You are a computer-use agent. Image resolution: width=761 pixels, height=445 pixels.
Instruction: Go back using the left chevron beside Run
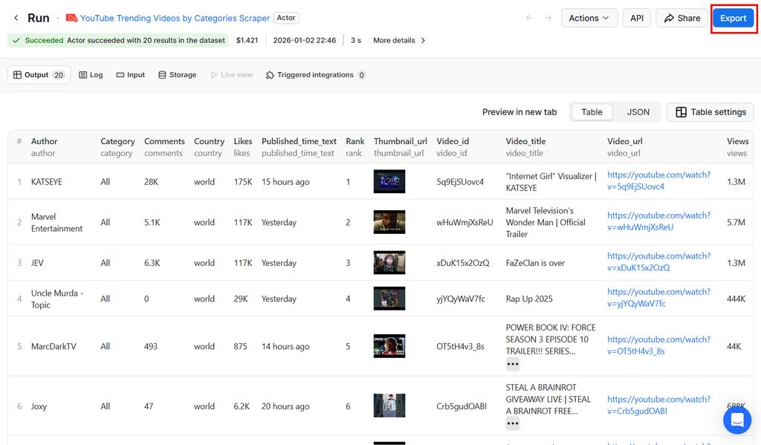(x=16, y=18)
